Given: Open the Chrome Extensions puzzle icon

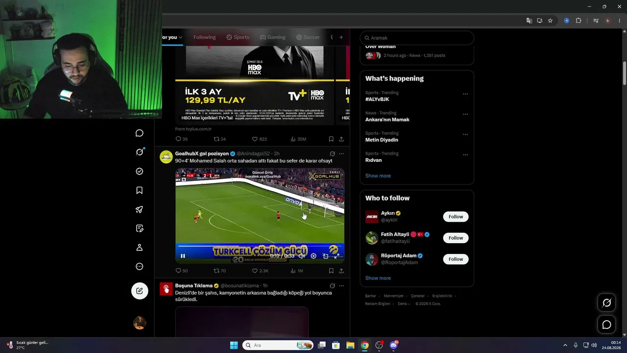Looking at the screenshot, I should click(579, 21).
